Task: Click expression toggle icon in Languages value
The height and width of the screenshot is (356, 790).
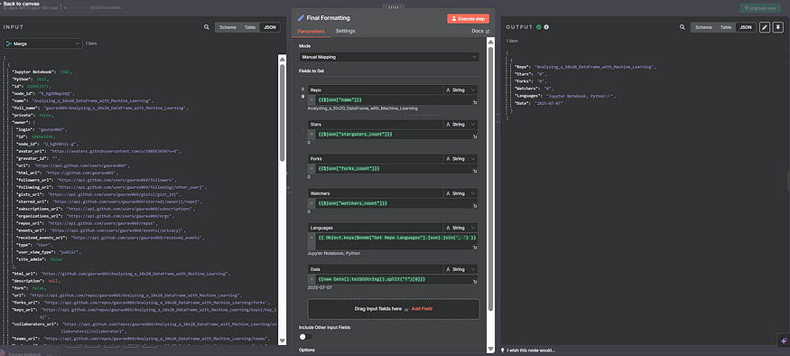Action: (312, 238)
